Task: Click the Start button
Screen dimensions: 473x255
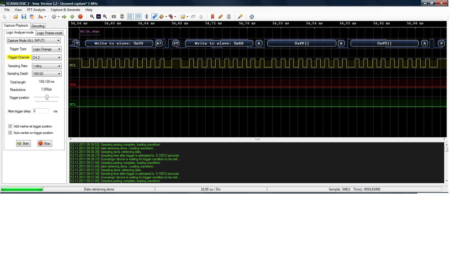Action: pyautogui.click(x=23, y=143)
